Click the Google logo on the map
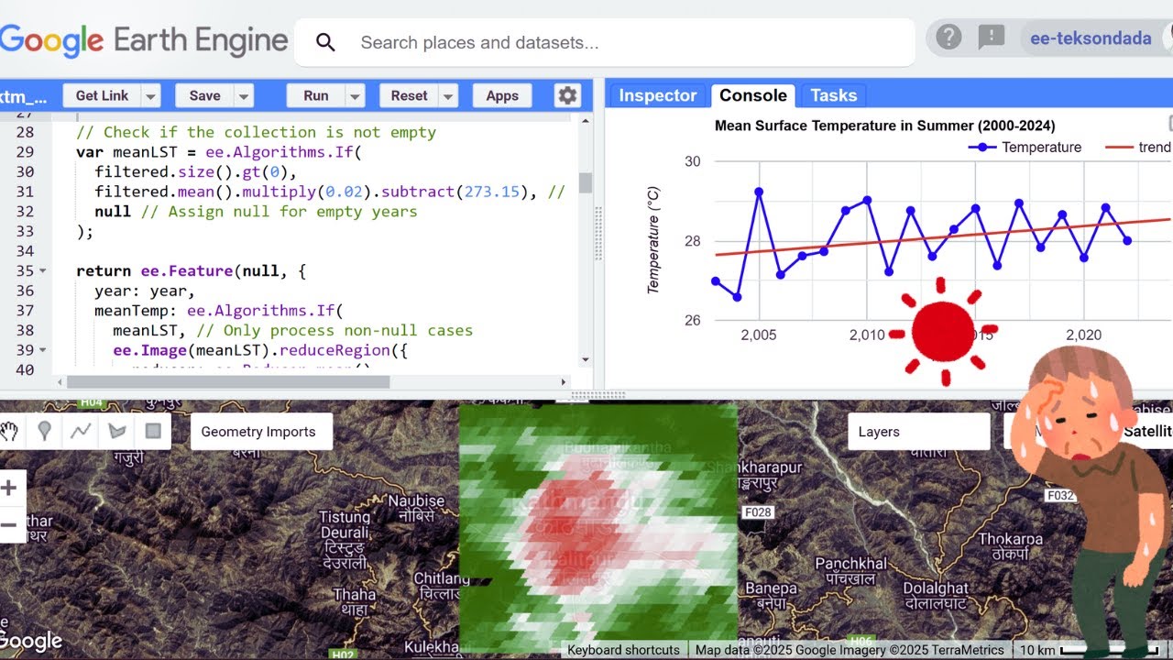 (x=31, y=641)
